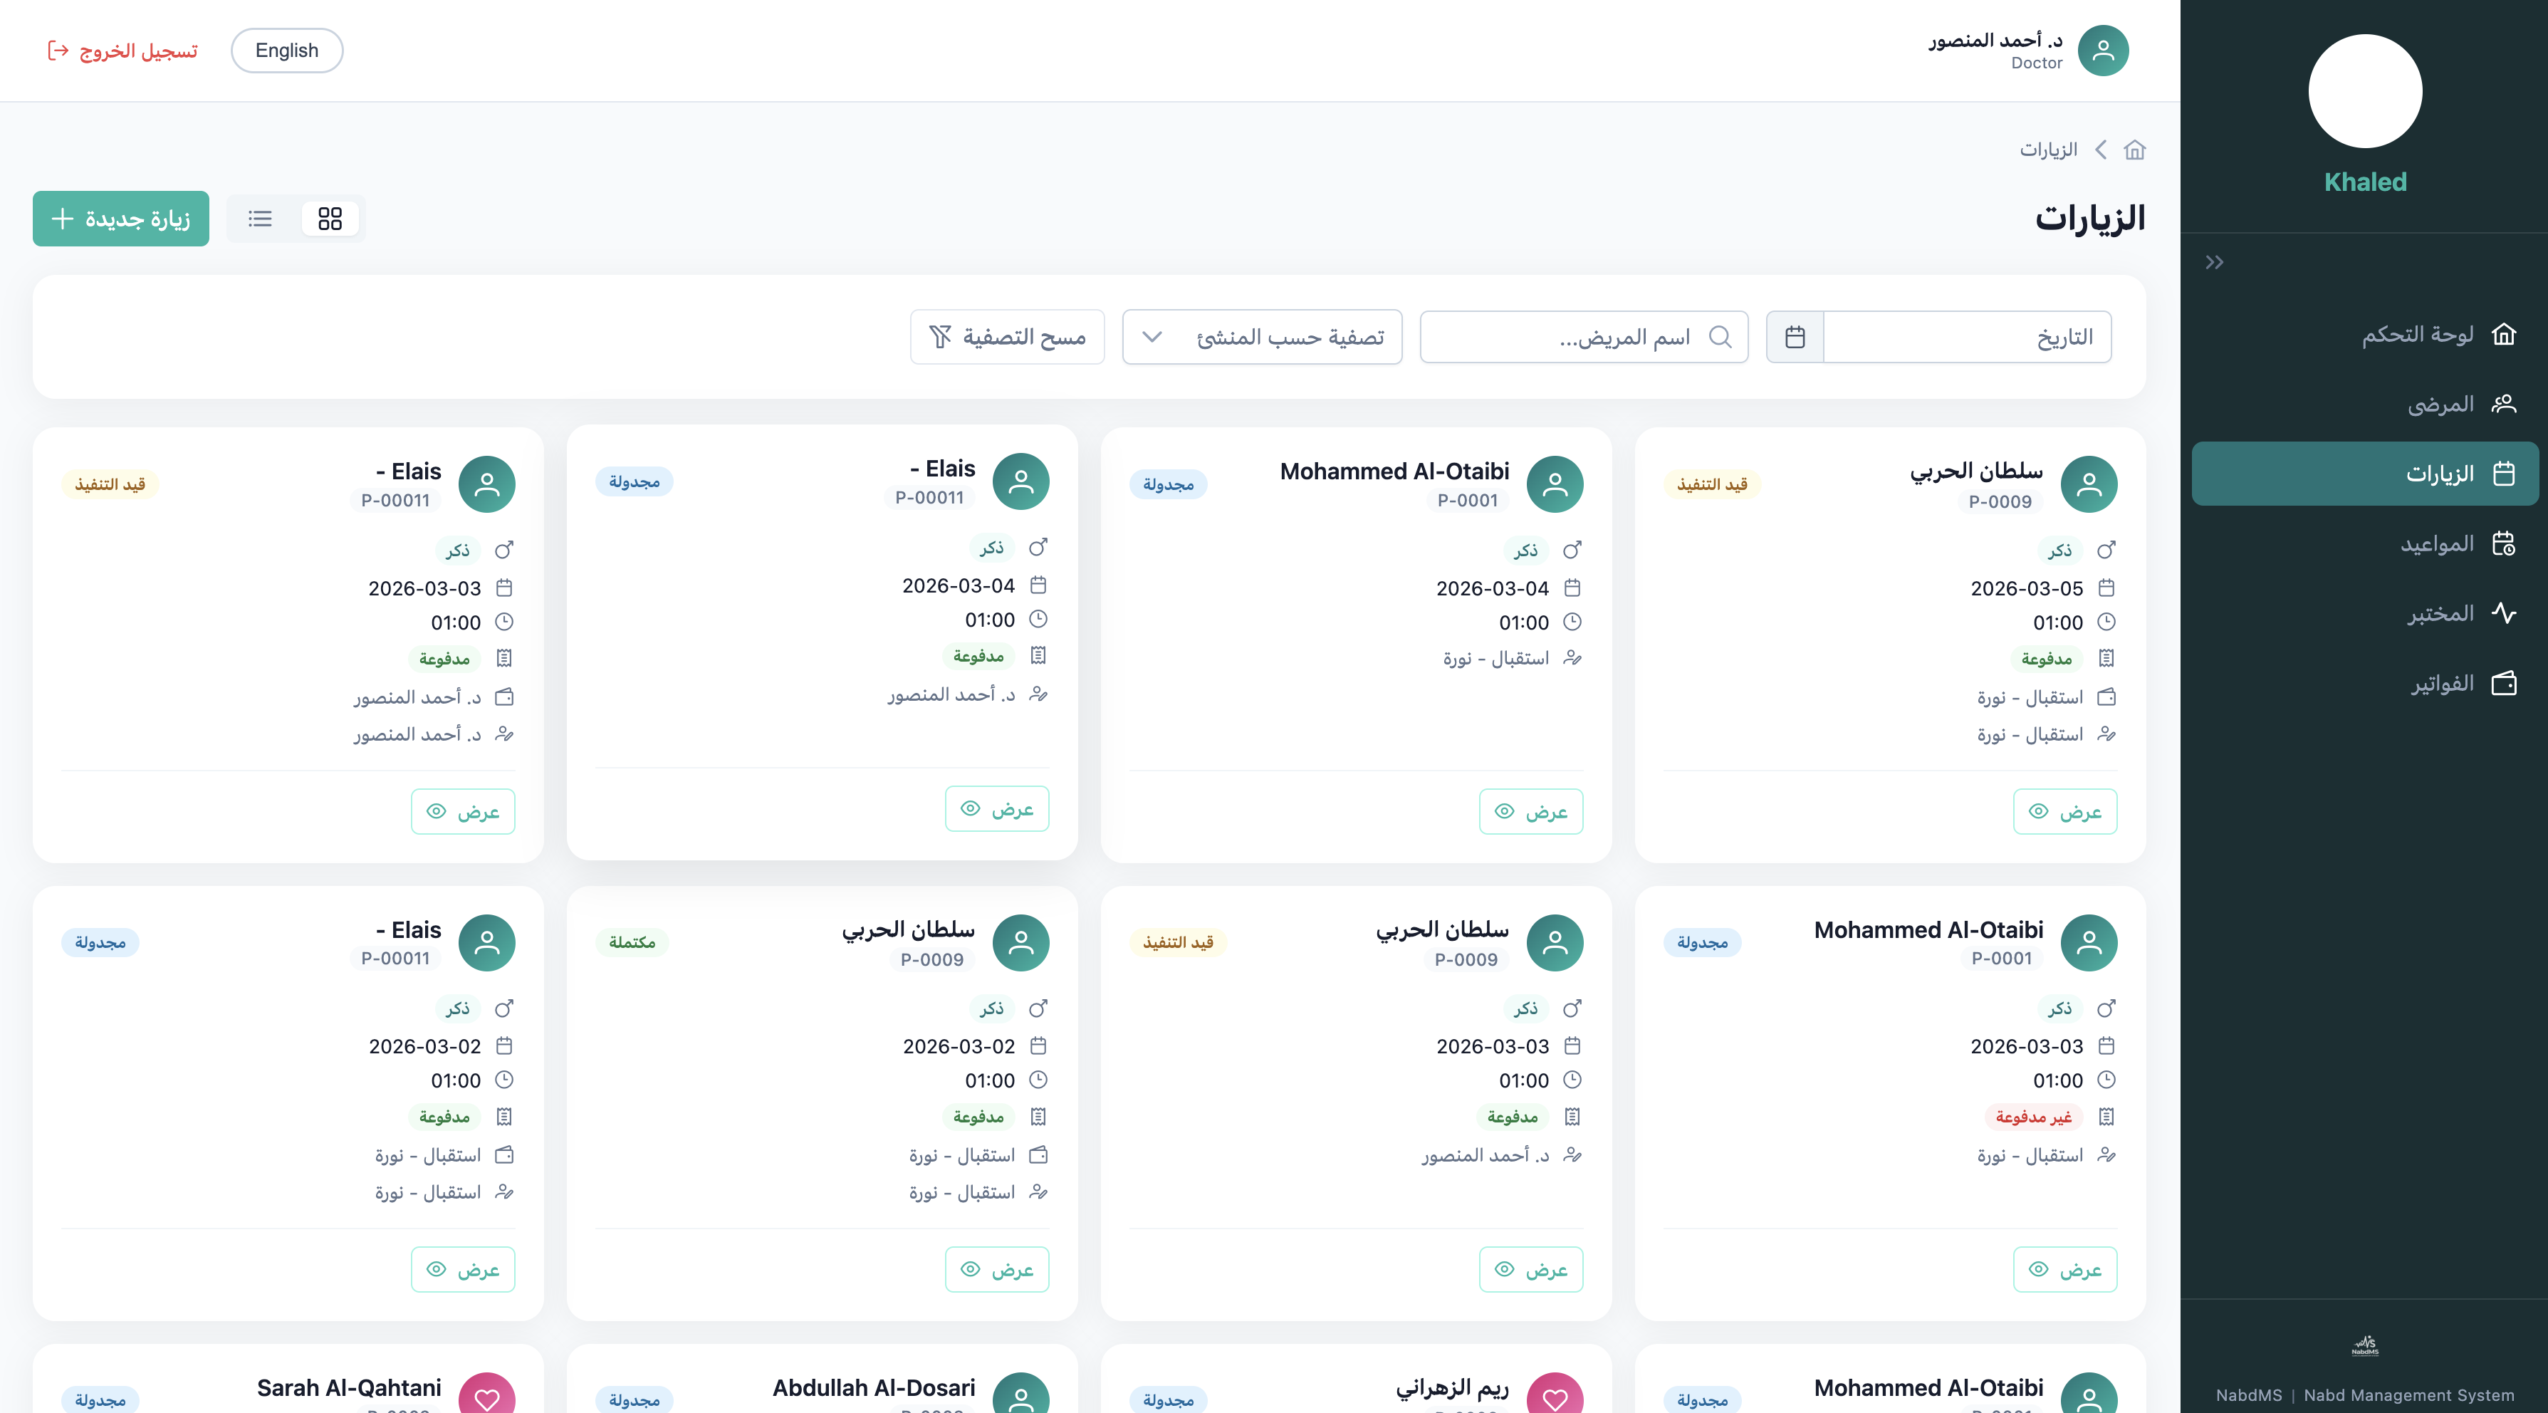This screenshot has width=2548, height=1413.
Task: Open الفواتير invoices via sidebar wallet icon
Action: pos(2505,683)
